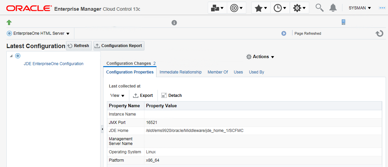Viewport: 388px width, 167px height.
Task: Select the x86_64 value cell
Action: (263, 160)
